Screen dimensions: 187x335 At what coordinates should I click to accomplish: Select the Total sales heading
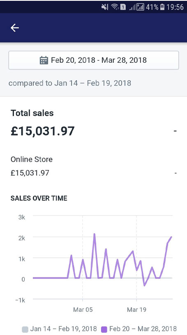pyautogui.click(x=32, y=113)
